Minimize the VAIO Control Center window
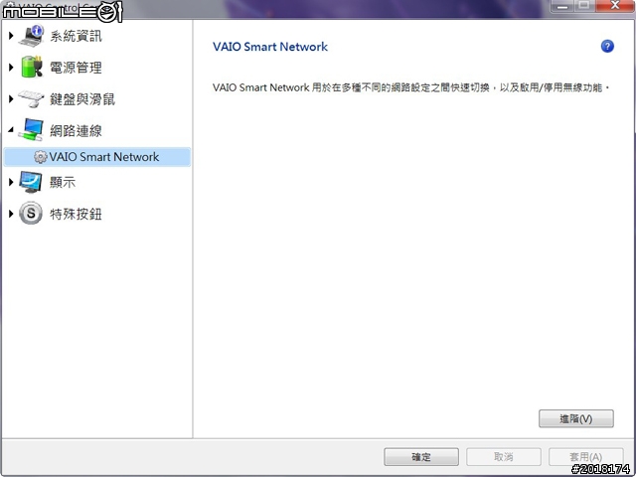The image size is (636, 477). point(562,6)
